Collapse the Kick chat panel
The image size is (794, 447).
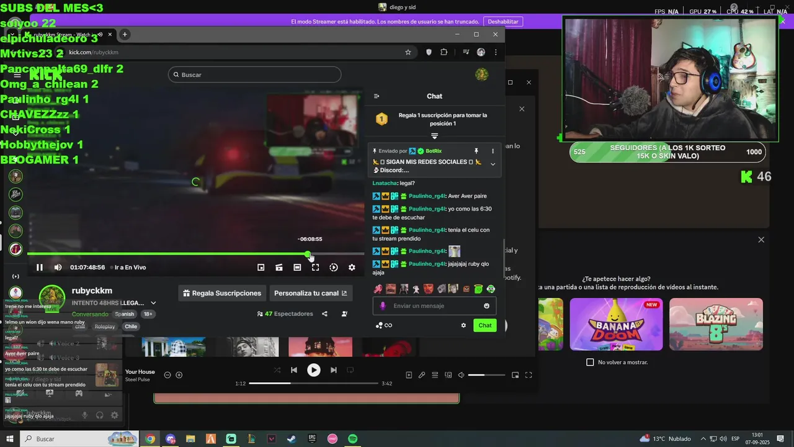pyautogui.click(x=377, y=96)
